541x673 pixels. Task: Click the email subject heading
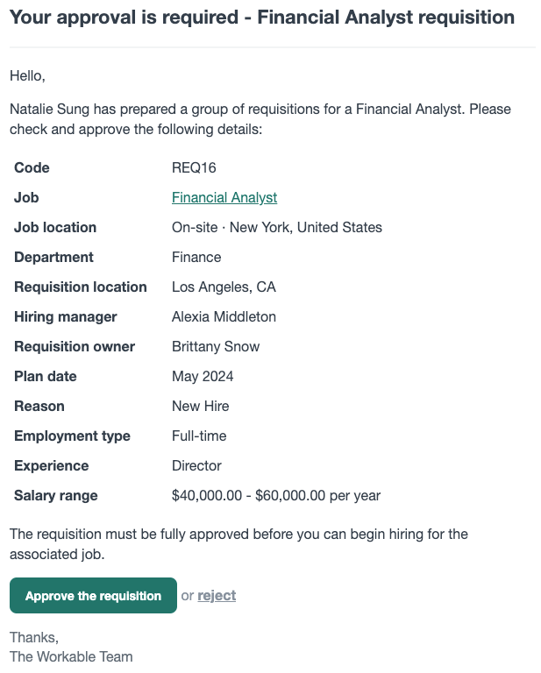pyautogui.click(x=262, y=18)
